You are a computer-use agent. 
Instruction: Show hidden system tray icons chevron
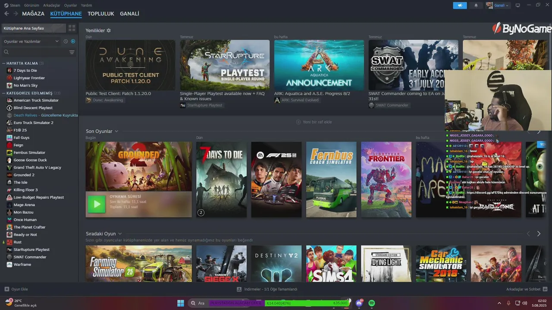499,303
